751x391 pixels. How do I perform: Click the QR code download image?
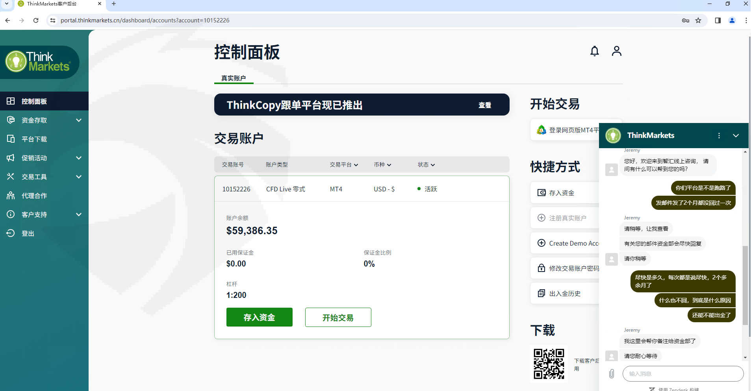point(549,363)
